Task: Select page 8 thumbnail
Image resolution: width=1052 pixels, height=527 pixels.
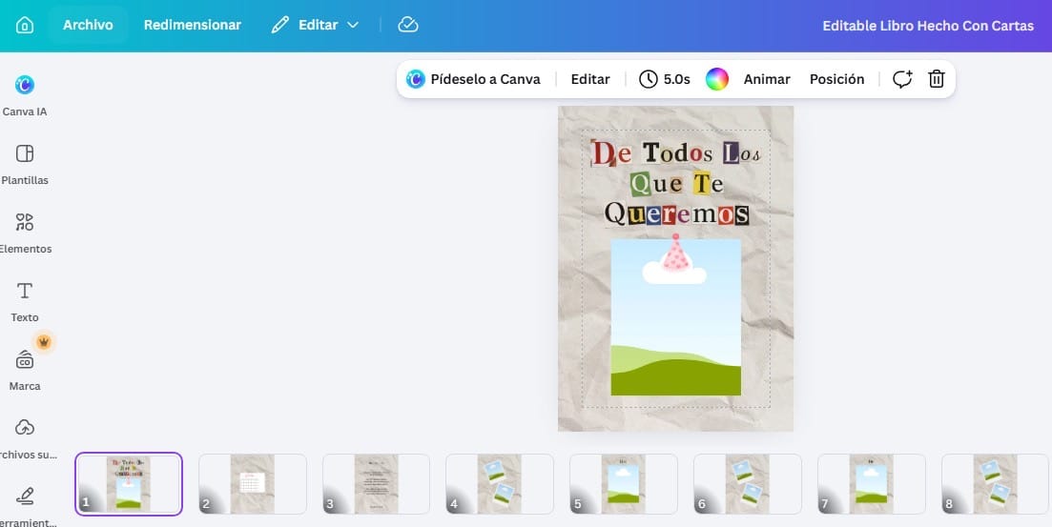Action: (x=995, y=484)
